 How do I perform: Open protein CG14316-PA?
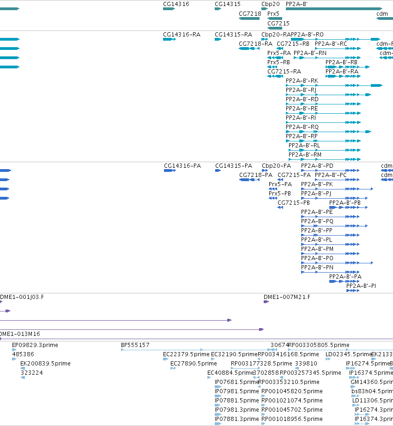click(x=182, y=166)
